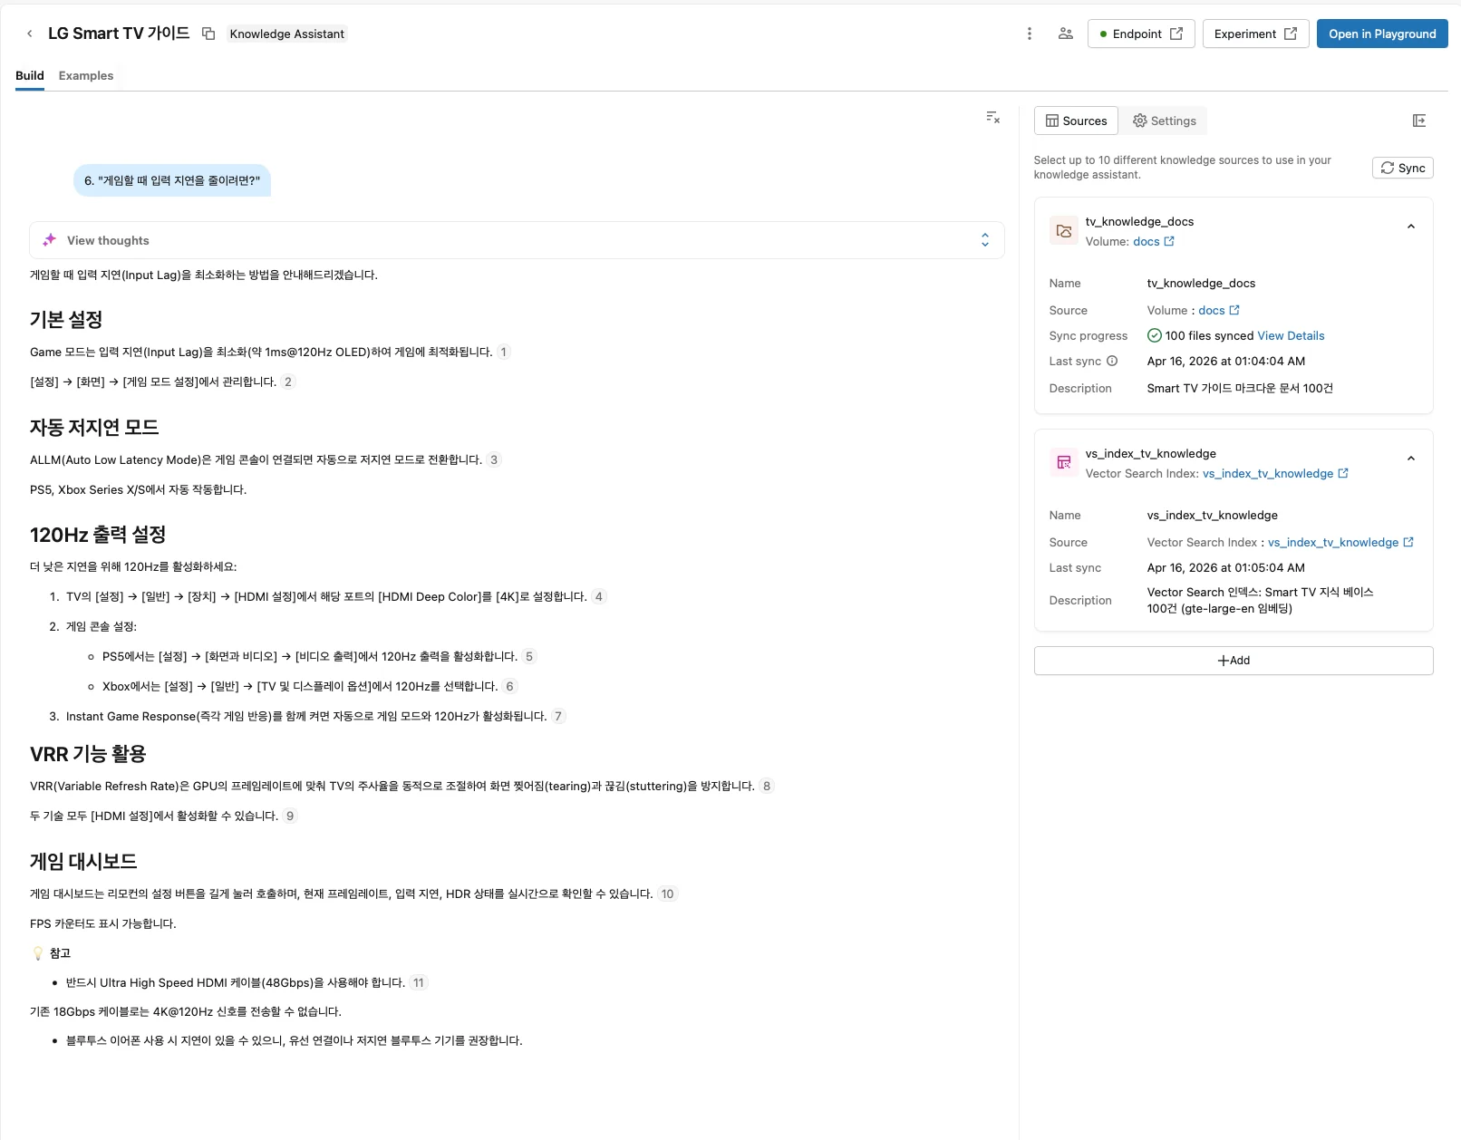Click the Apr 16, 2026 at 01:04:04 AM value

[x=1226, y=361]
